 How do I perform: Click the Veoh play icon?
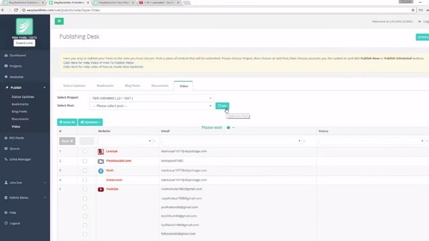tap(101, 171)
